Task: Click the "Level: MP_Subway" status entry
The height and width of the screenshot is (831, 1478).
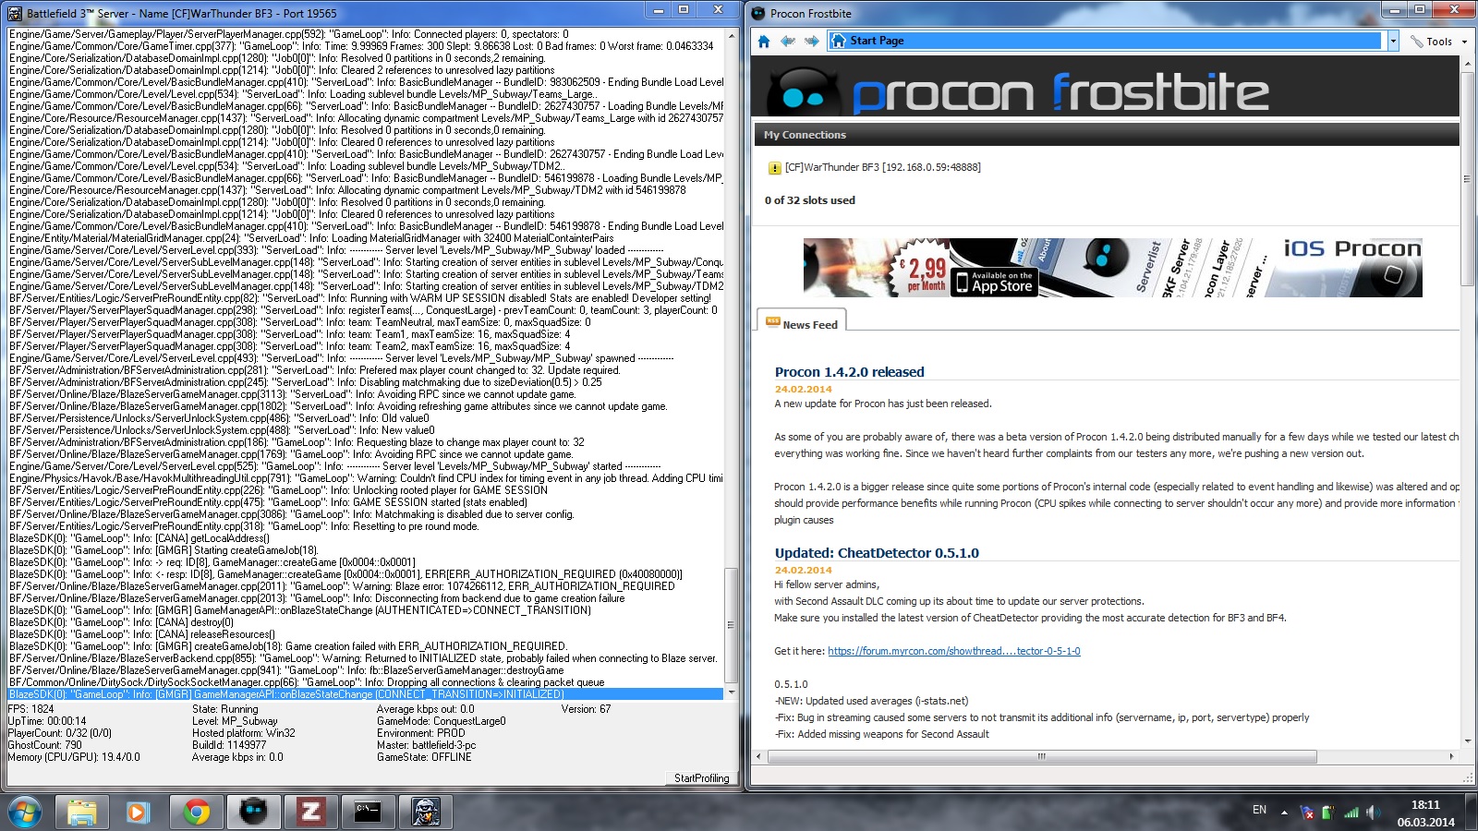Action: click(235, 721)
